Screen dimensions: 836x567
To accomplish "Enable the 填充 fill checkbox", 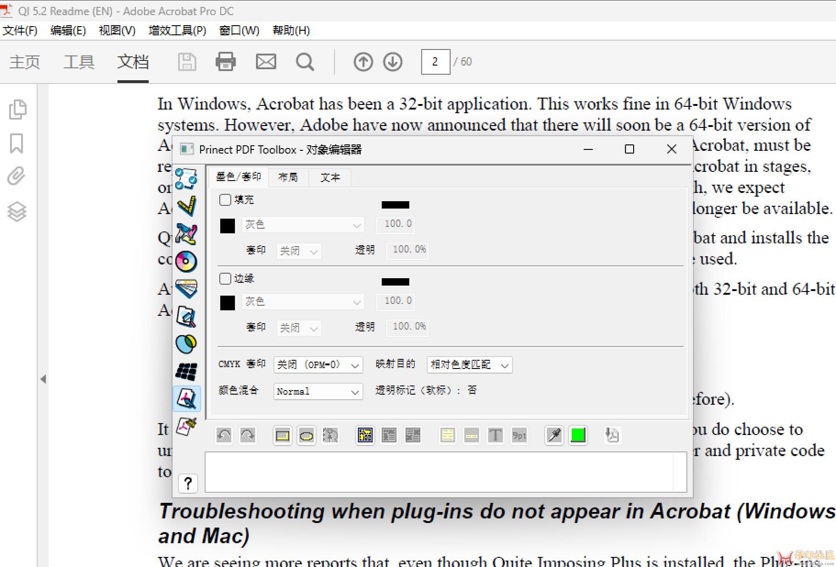I will point(225,200).
